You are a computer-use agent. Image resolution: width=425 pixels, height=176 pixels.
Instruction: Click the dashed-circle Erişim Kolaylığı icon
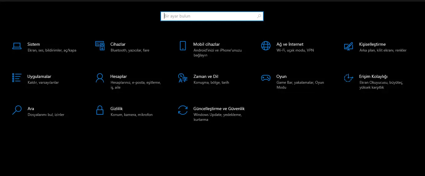click(348, 78)
